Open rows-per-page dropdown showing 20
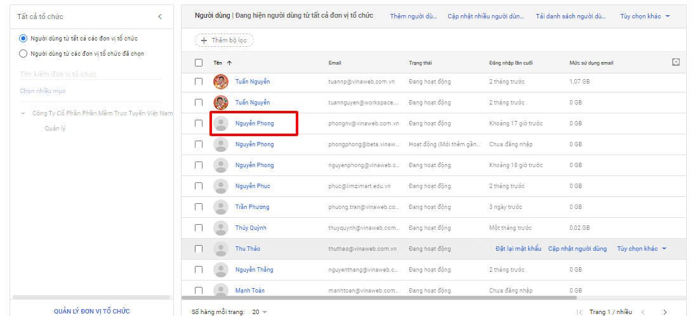Screen dimensions: 695x316 pos(260,312)
